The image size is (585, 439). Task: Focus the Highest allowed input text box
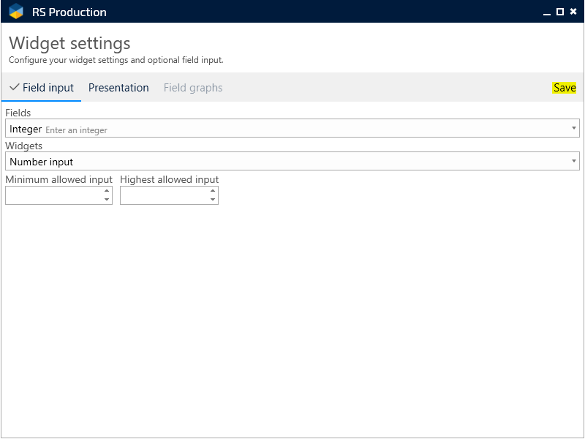[x=163, y=195]
